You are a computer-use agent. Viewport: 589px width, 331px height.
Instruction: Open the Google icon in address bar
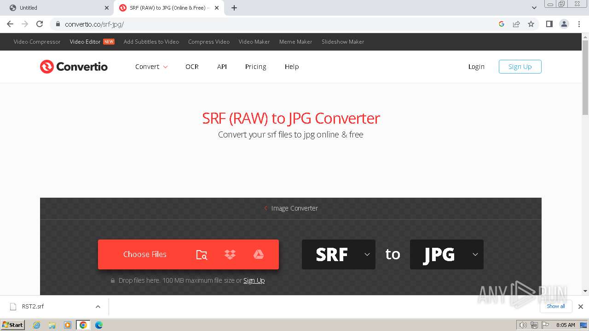[x=502, y=24]
